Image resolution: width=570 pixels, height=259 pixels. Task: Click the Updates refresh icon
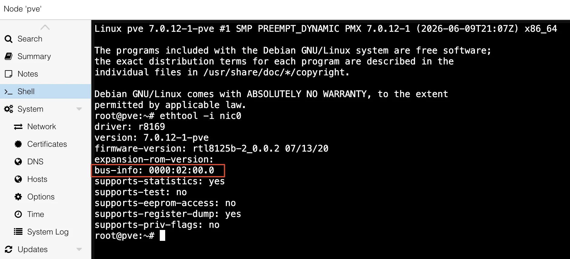pos(8,250)
